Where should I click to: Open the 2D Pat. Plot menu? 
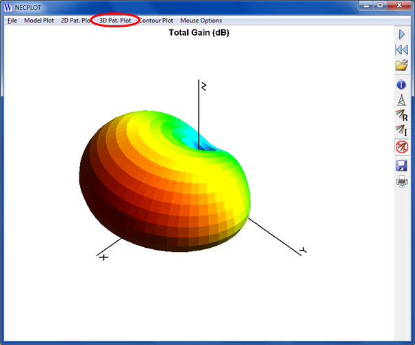tap(75, 21)
